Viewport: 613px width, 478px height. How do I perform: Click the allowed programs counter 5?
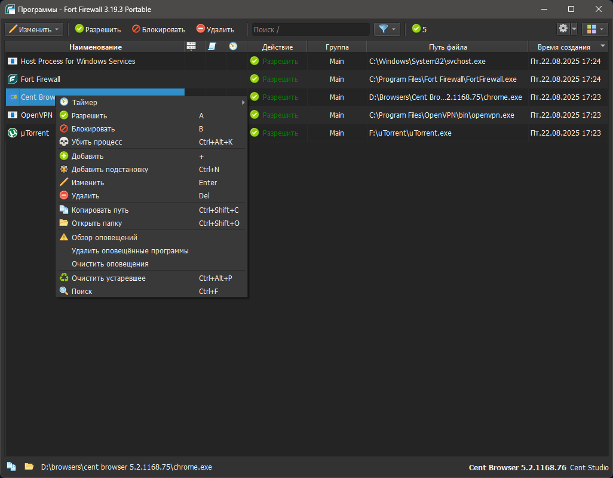(x=419, y=29)
